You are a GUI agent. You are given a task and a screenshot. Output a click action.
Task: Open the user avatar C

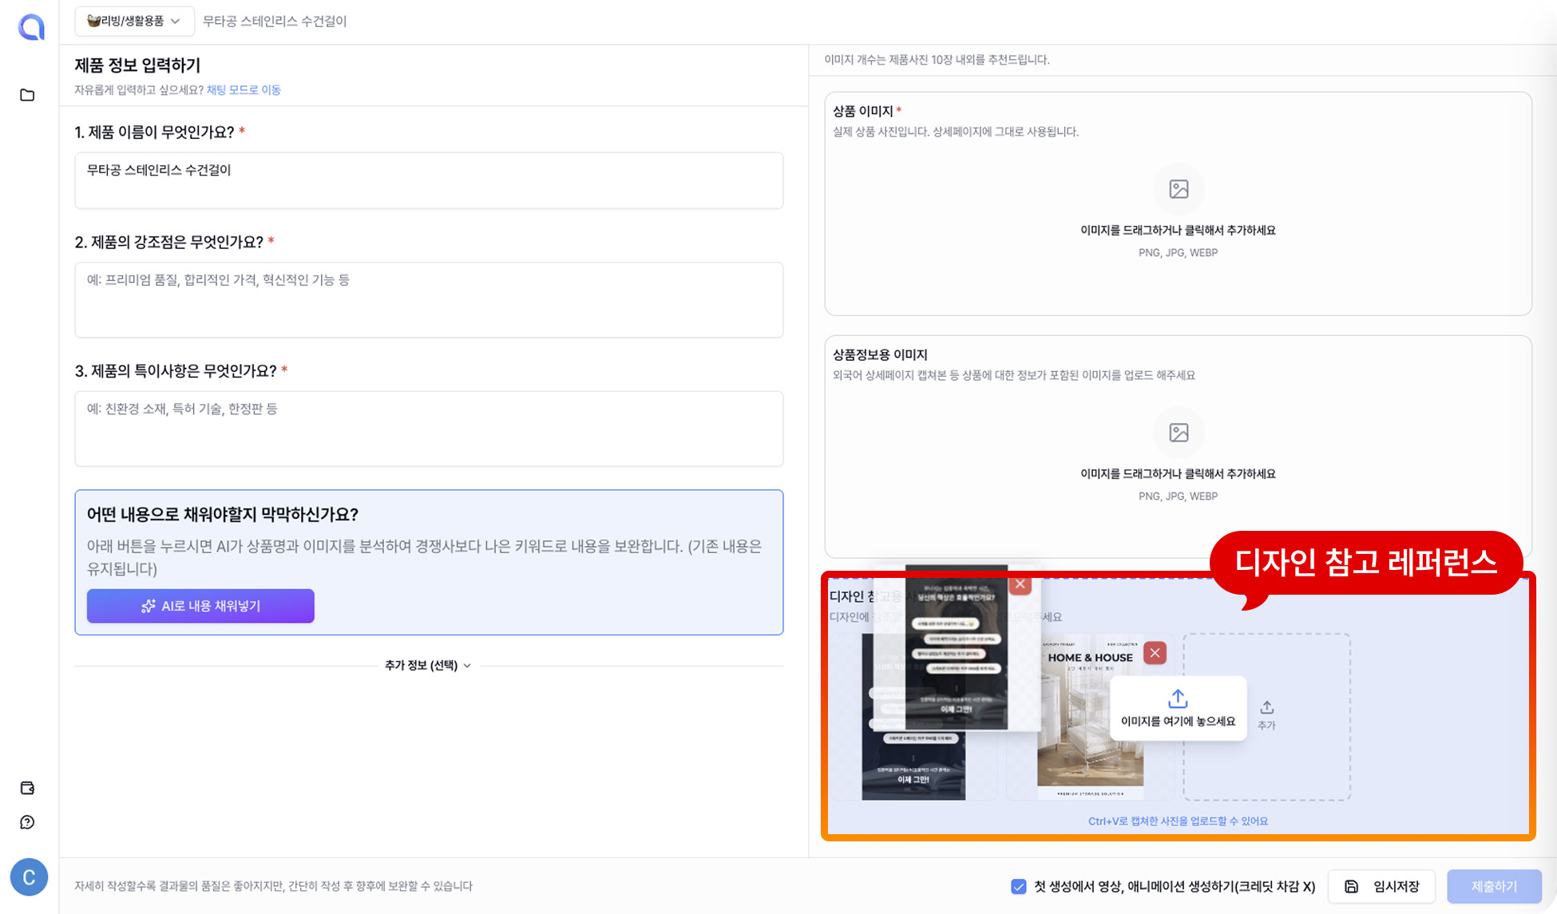(30, 877)
